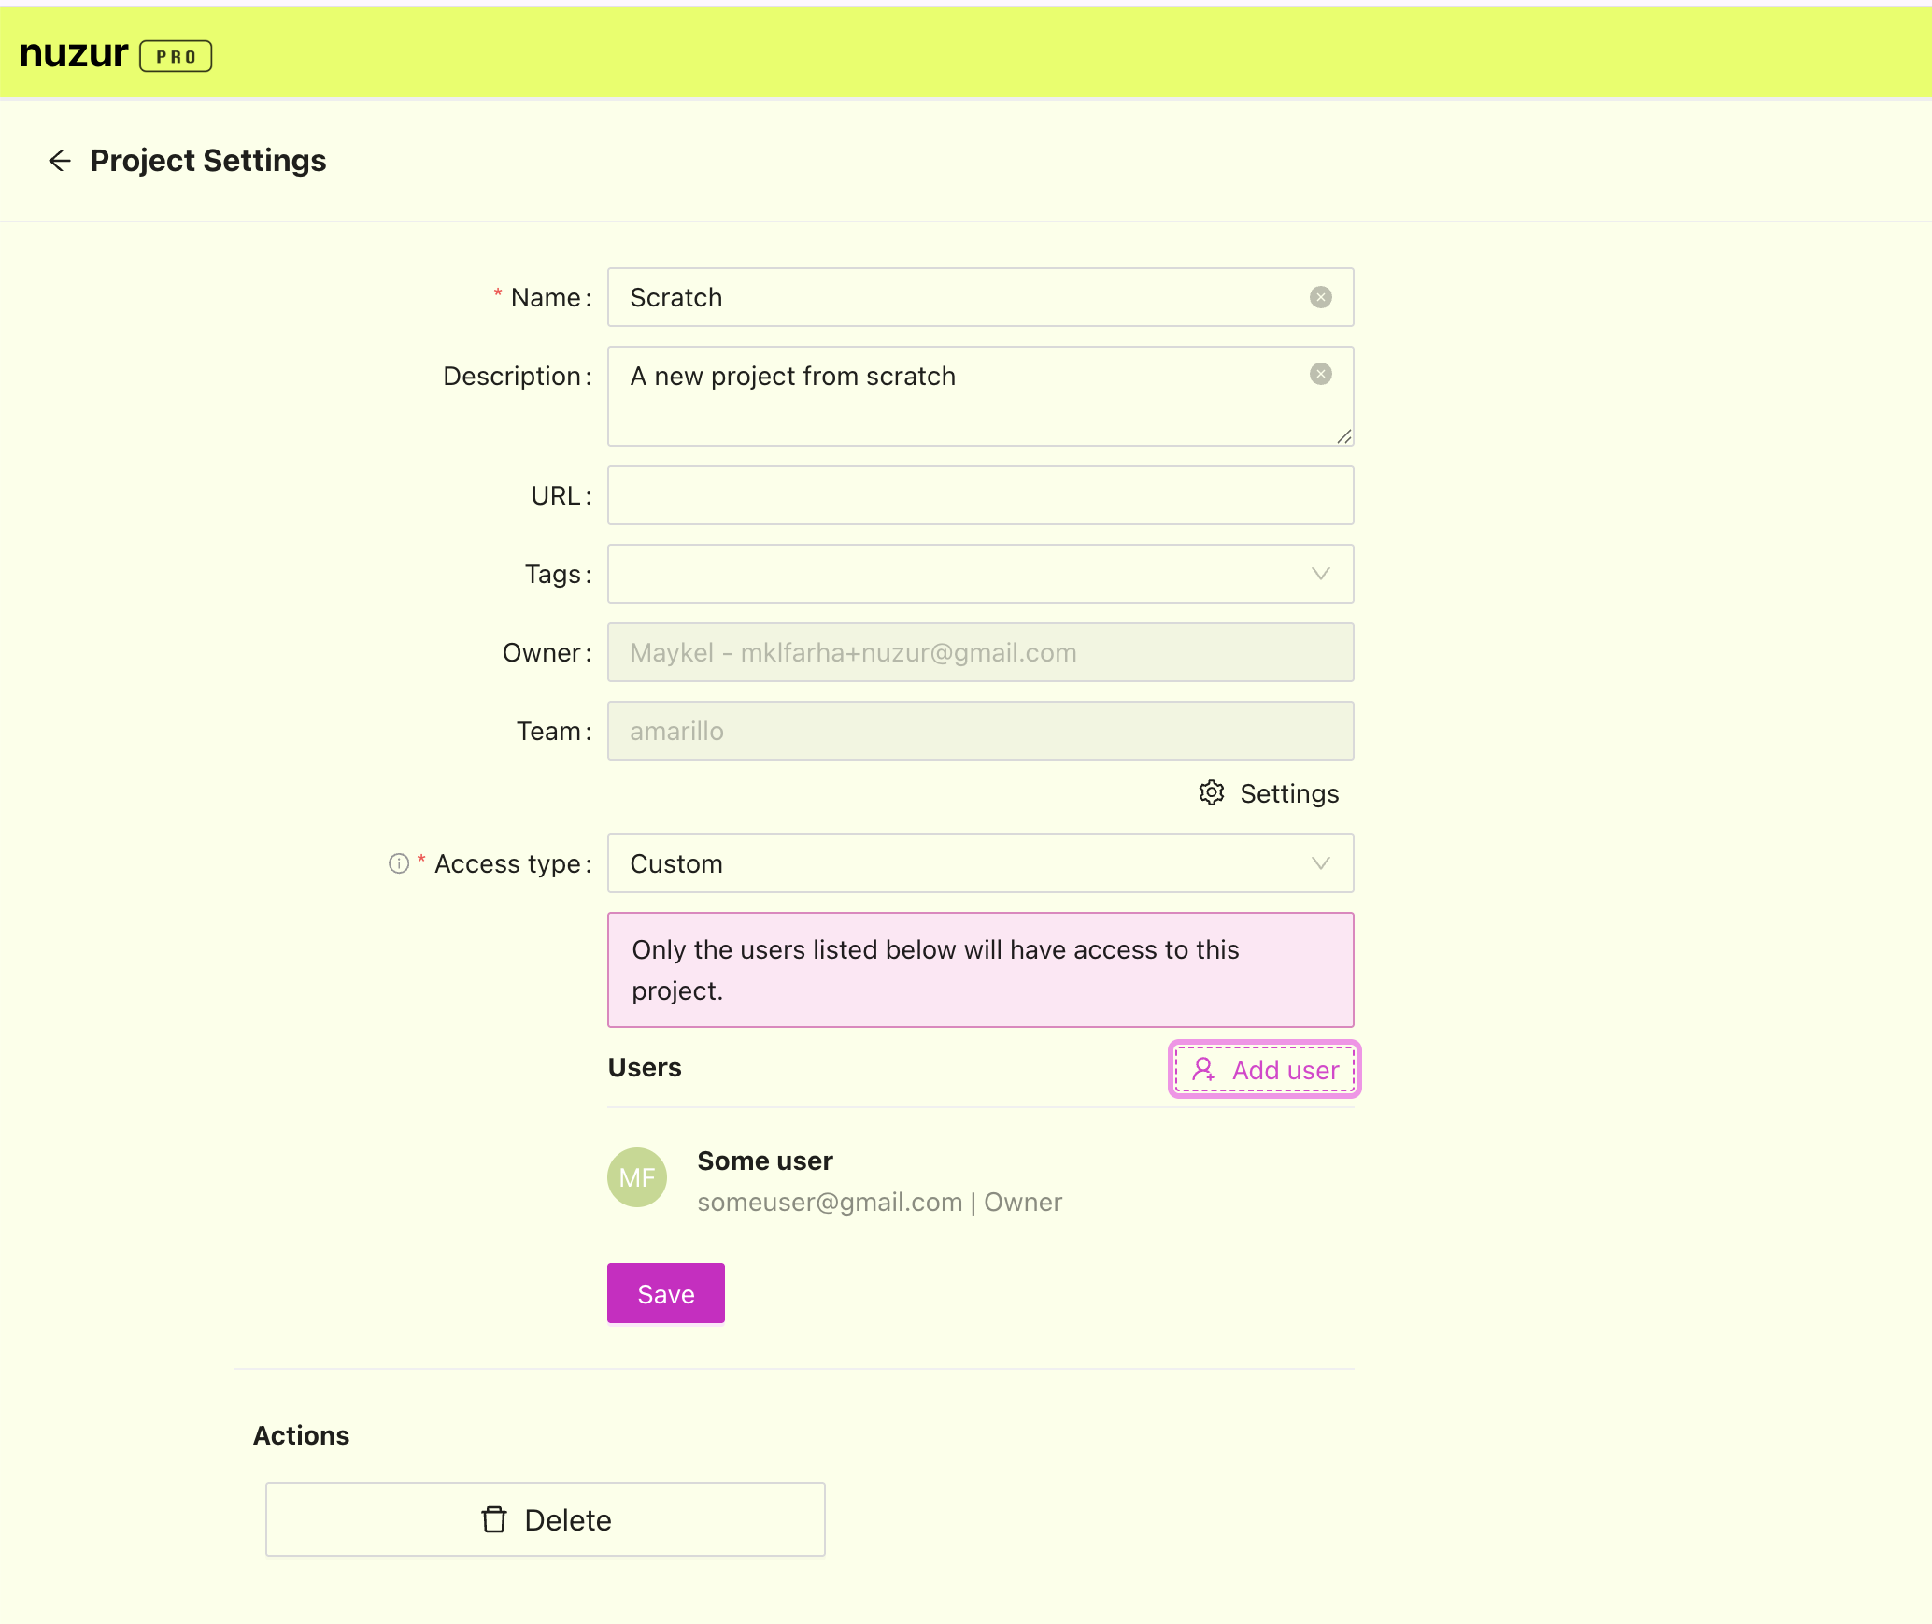Click the Settings link above Access type
Viewport: 1932px width, 1624px height.
pos(1289,793)
